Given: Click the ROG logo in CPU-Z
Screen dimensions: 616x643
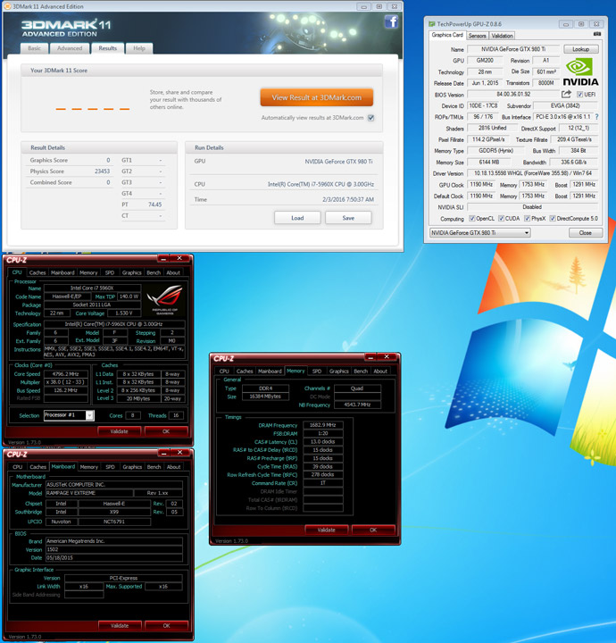Looking at the screenshot, I should [165, 300].
